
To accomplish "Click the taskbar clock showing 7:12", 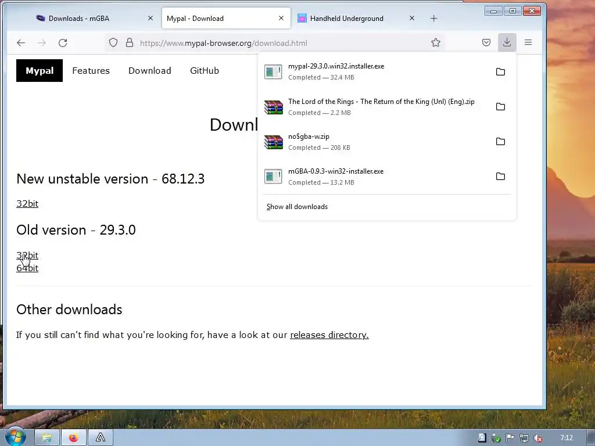I will coord(567,438).
